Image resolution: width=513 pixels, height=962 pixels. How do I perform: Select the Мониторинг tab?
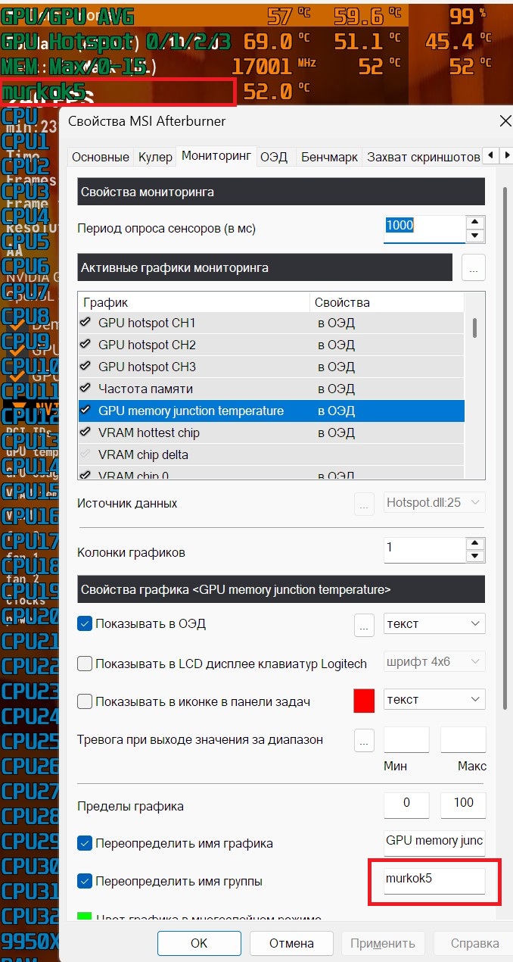pos(216,156)
